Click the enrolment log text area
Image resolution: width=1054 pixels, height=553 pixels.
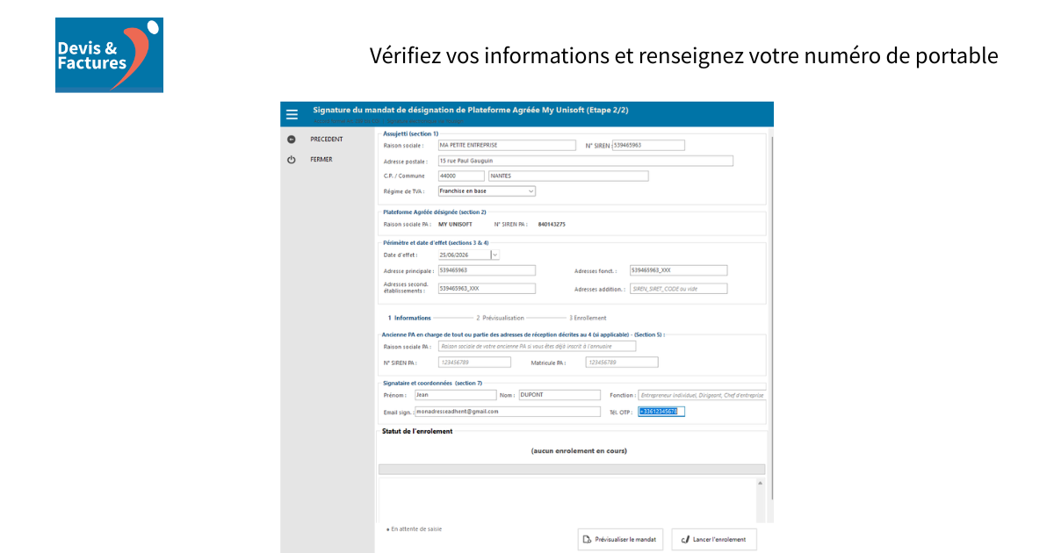[567, 499]
